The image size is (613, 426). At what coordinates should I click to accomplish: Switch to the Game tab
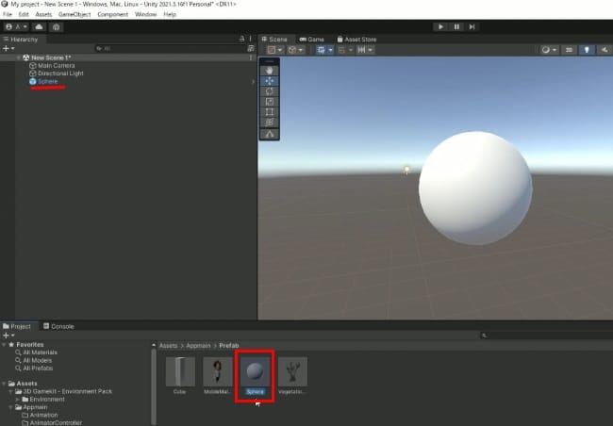pos(311,39)
